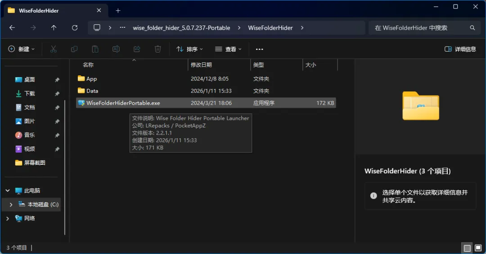Screen dimensions: 486x254
Task: Open 音乐 in the sidebar
Action: click(29, 135)
